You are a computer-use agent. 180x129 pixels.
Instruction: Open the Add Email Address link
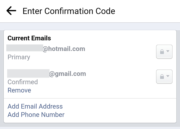pos(35,106)
